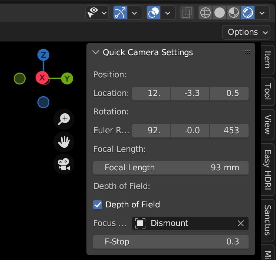Open the viewport shading options dropdown

pos(262,13)
